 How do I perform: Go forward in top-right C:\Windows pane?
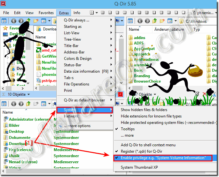pyautogui.click(x=147, y=21)
